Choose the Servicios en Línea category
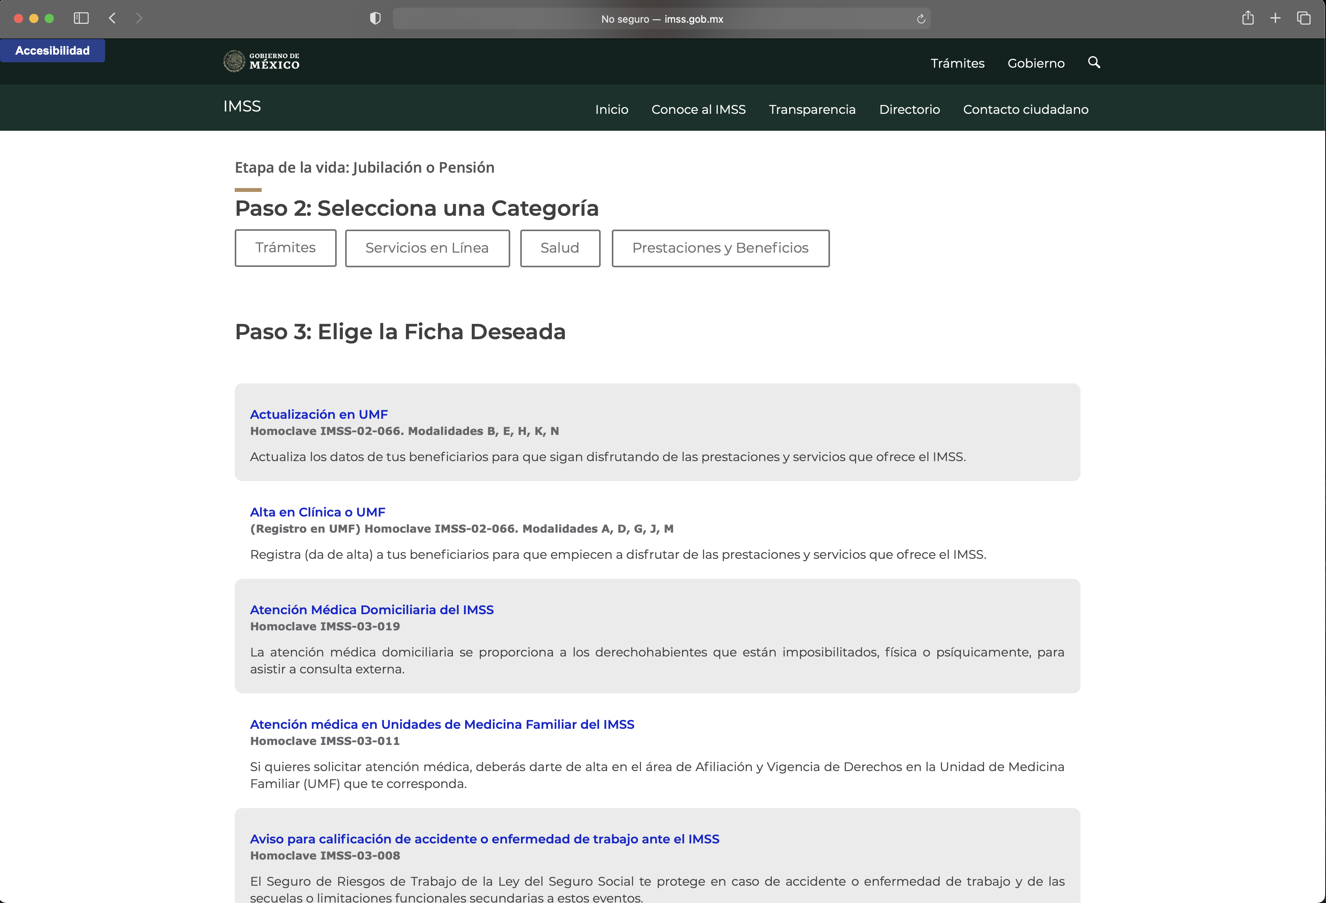1326x903 pixels. [x=427, y=248]
